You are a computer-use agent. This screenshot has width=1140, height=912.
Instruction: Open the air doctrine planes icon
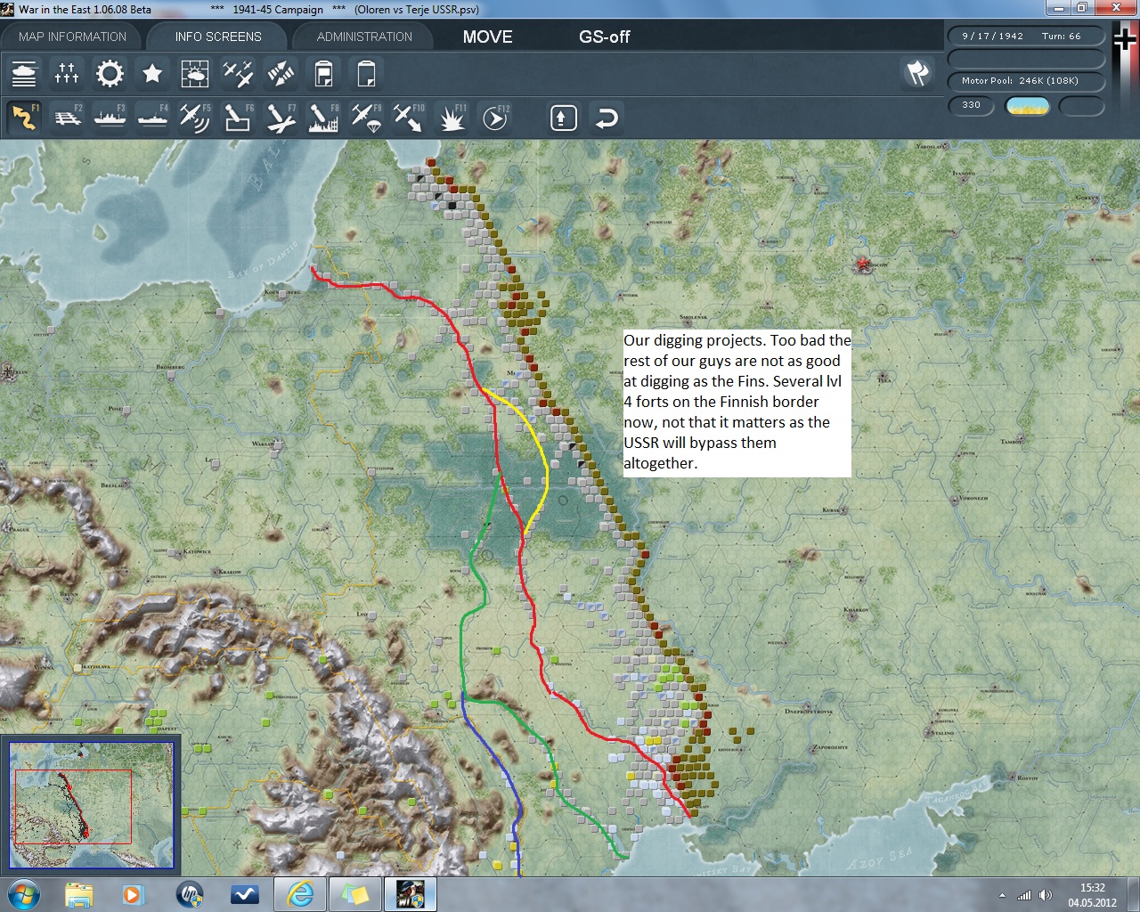pyautogui.click(x=238, y=74)
